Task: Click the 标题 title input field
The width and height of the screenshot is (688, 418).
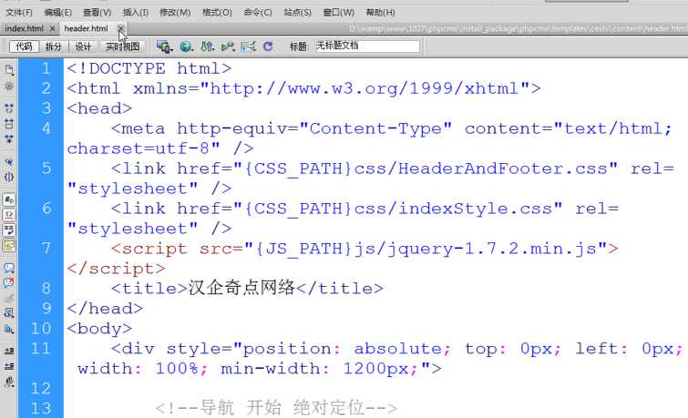Action: pos(368,46)
